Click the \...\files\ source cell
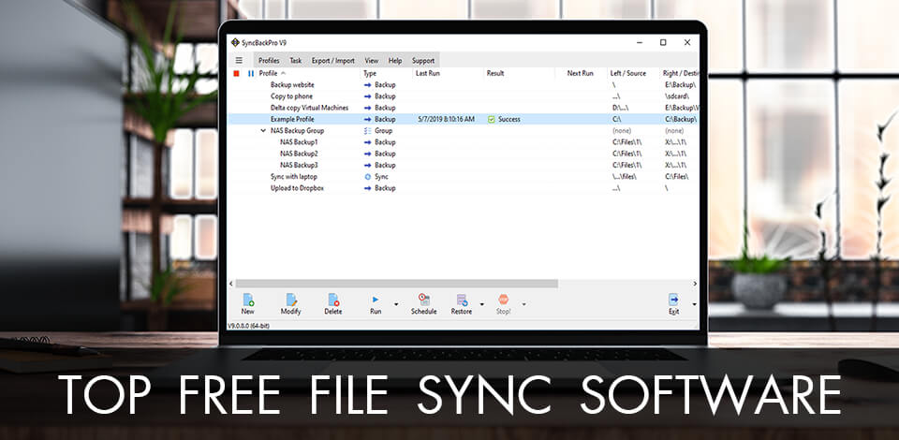This screenshot has height=440, width=899. point(624,176)
